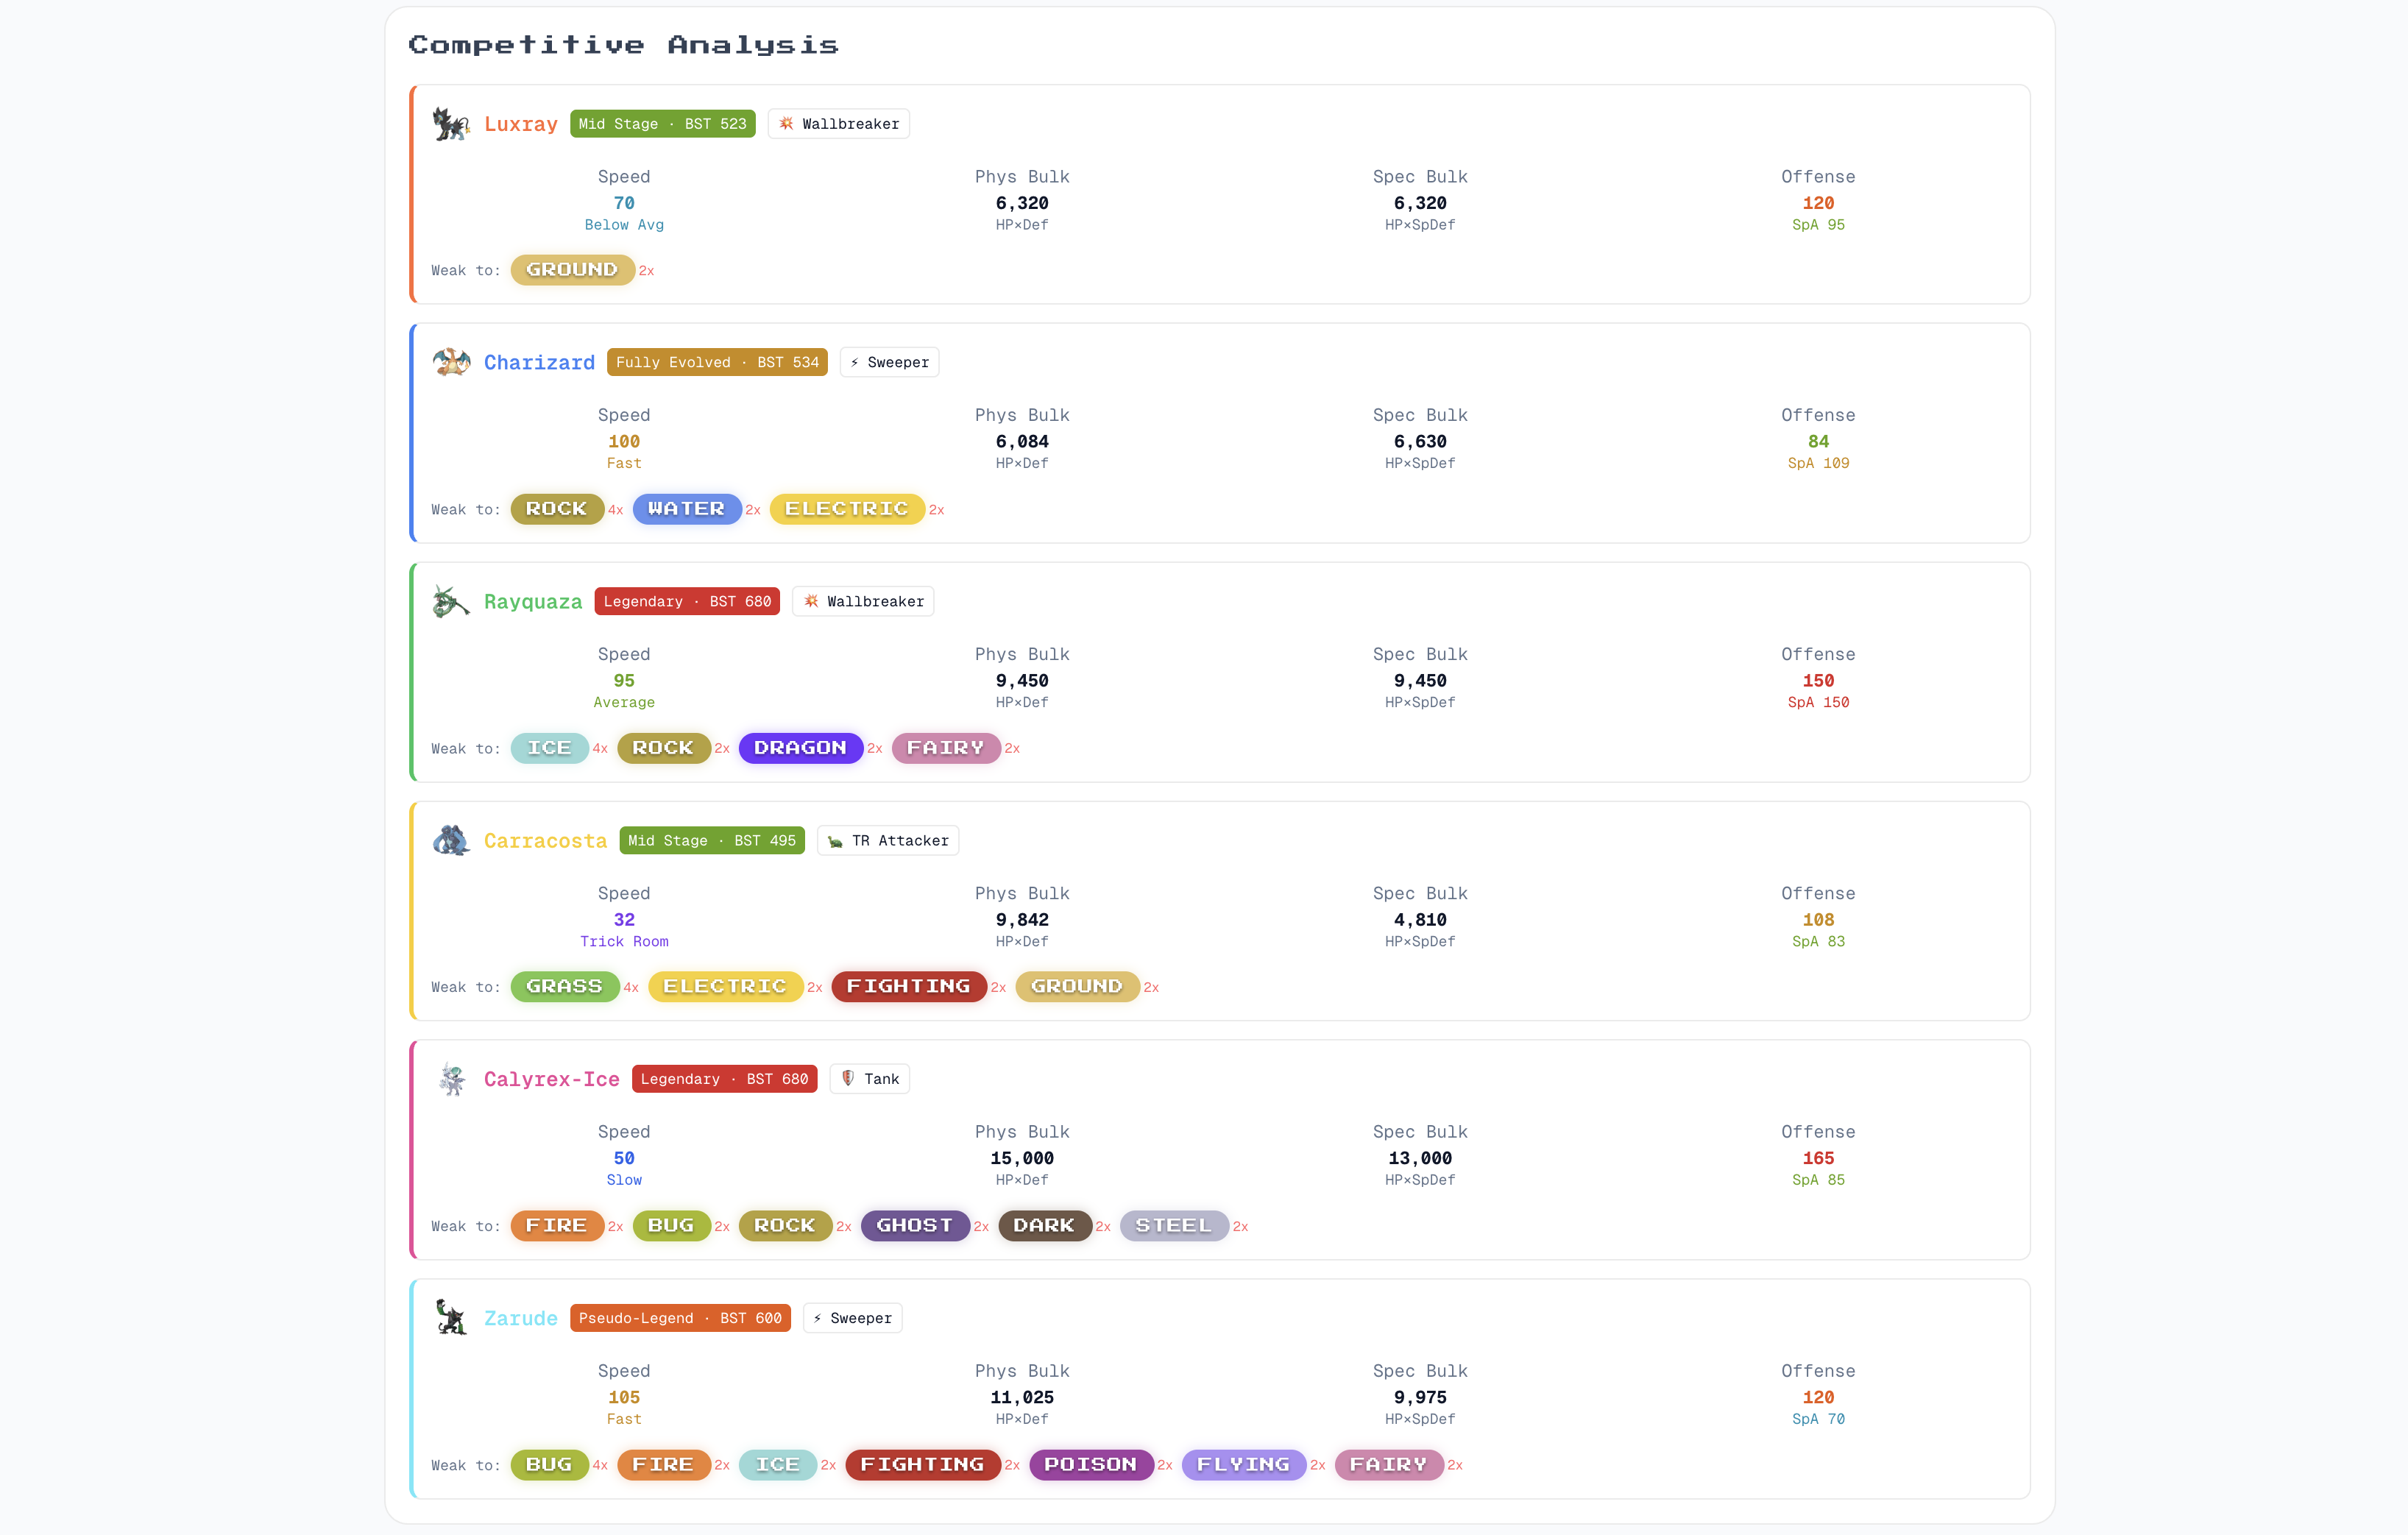
Task: Click Carracosta's Grass weakness tag
Action: pyautogui.click(x=565, y=987)
